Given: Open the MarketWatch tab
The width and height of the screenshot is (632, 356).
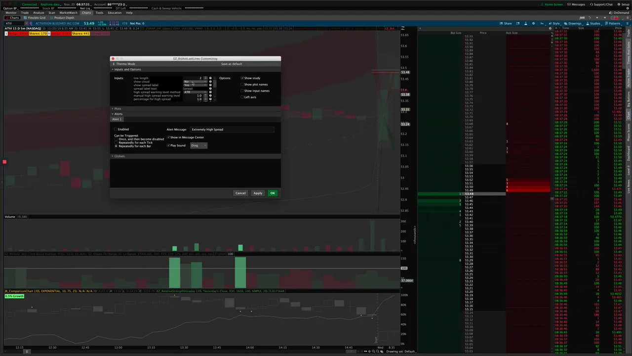Looking at the screenshot, I should pyautogui.click(x=69, y=13).
